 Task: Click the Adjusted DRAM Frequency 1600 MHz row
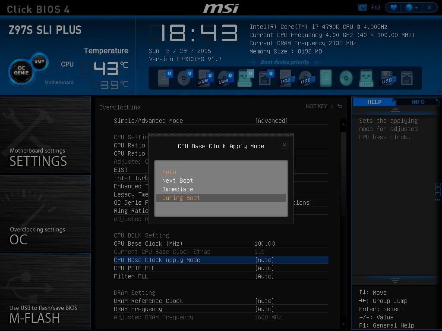coord(221,317)
